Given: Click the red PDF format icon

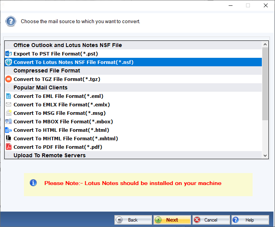Looking at the screenshot, I should (8, 147).
